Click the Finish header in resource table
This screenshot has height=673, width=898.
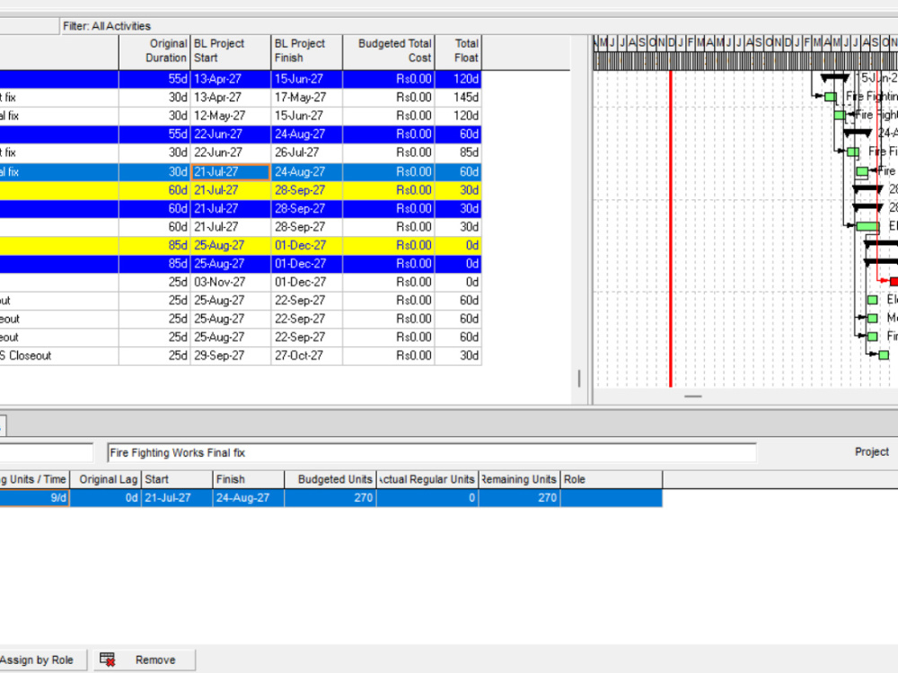249,479
